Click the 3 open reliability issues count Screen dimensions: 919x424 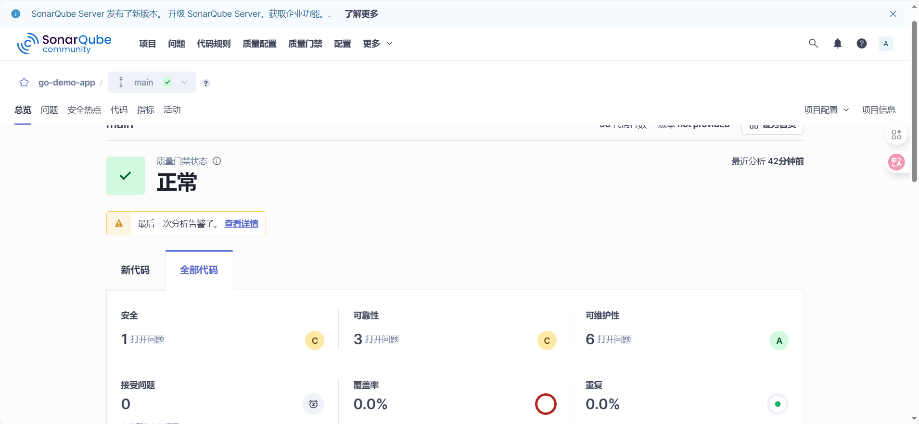pos(358,339)
